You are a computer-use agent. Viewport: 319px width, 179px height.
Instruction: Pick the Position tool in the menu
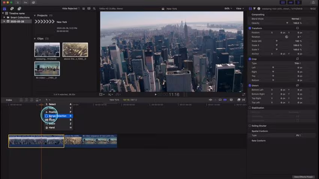59,112
